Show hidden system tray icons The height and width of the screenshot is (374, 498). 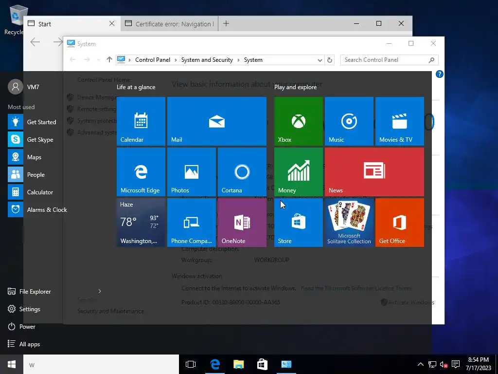tap(420, 364)
